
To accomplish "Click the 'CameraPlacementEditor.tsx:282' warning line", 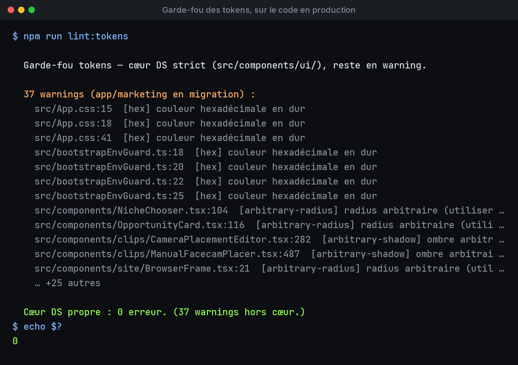I will pos(269,240).
